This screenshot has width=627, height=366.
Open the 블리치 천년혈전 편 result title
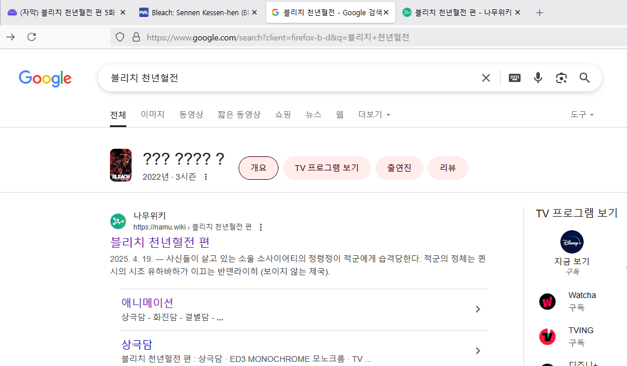tap(160, 242)
